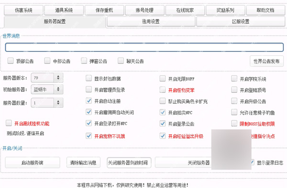The width and height of the screenshot is (287, 188).
Task: Click the 服务器数量 value field
Action: pyautogui.click(x=43, y=103)
